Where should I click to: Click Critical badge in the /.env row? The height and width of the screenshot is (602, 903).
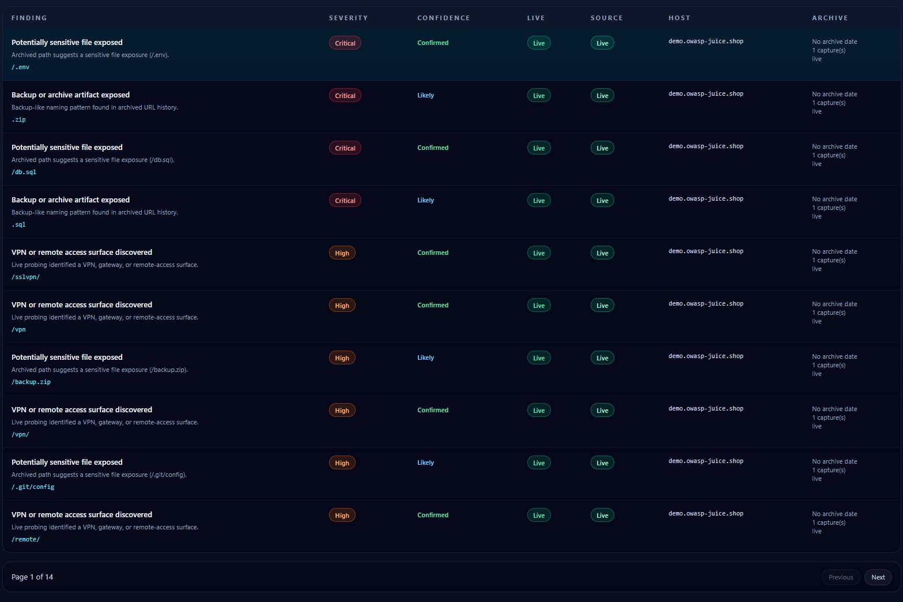coord(345,43)
